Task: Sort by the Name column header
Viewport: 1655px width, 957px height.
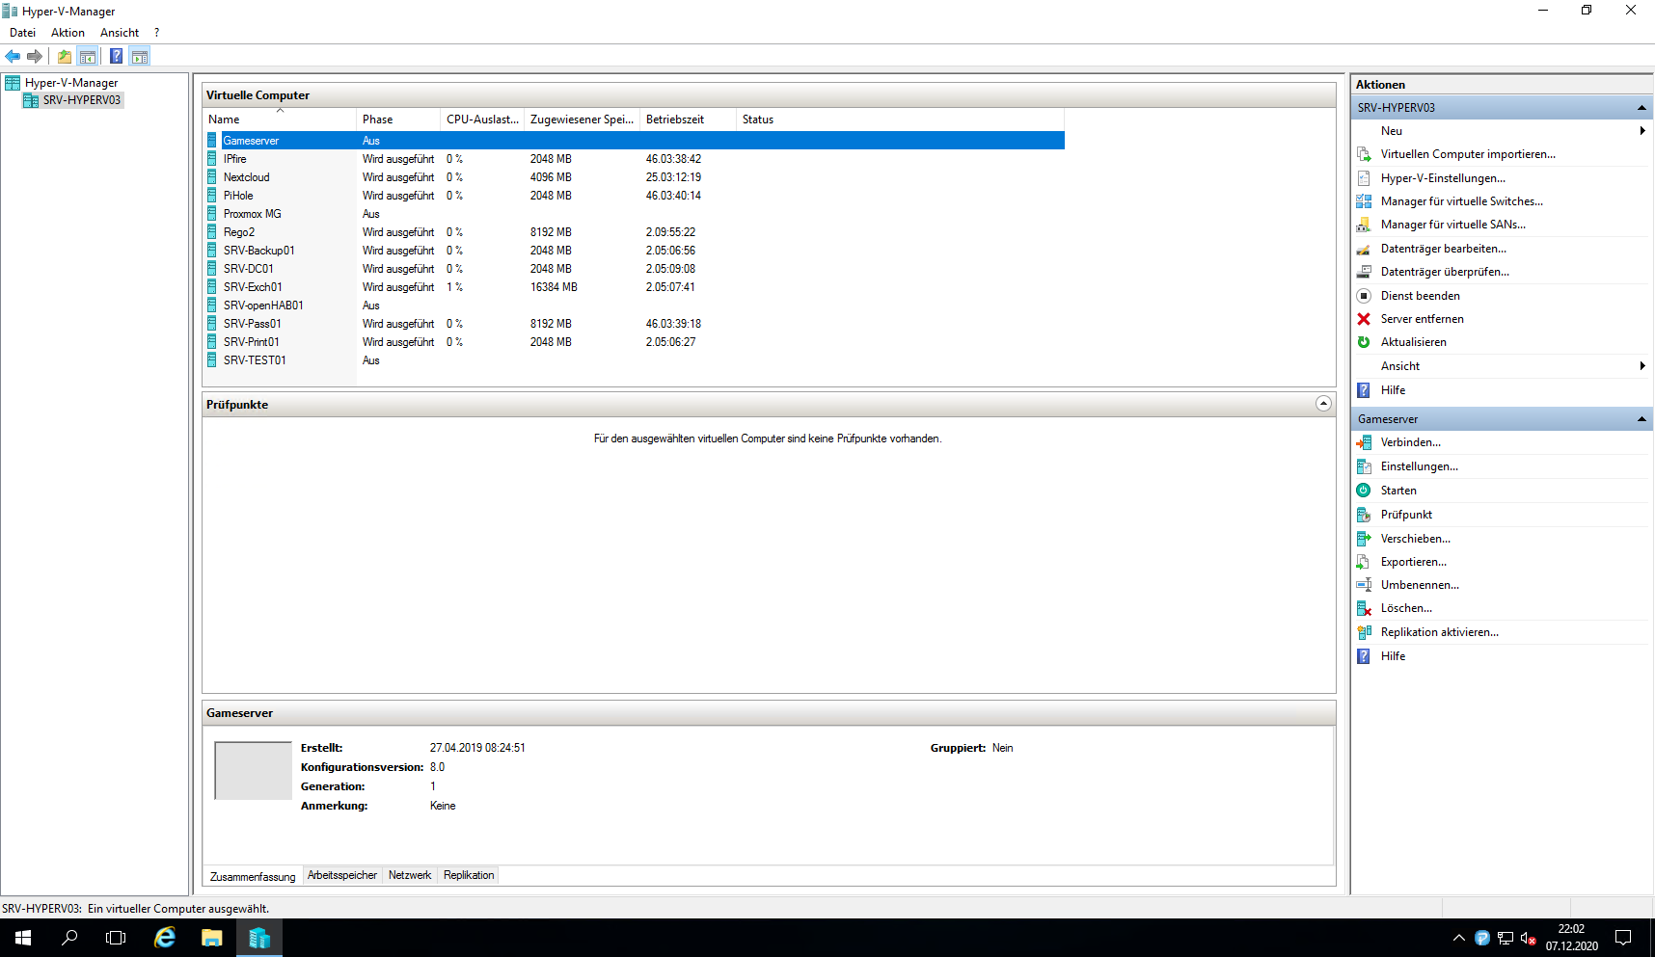Action: pyautogui.click(x=280, y=120)
